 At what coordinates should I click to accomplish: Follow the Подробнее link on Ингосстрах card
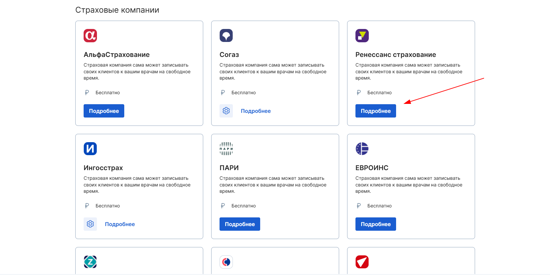click(120, 224)
